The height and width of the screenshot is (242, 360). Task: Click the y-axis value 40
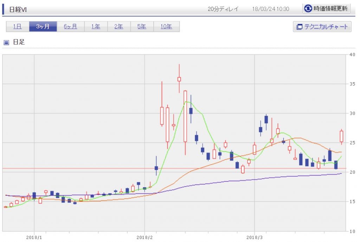[352, 54]
